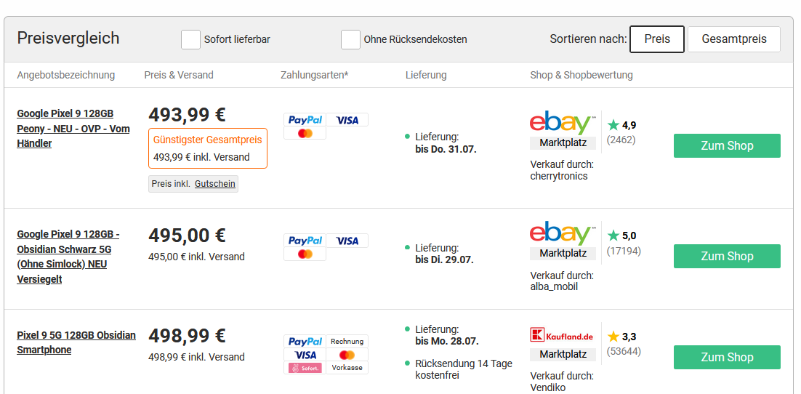Sort offers by Preis
This screenshot has width=801, height=394.
point(657,39)
